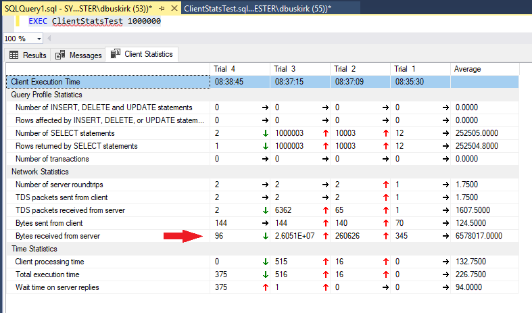532x313 pixels.
Task: Click the Time Statistics section heading
Action: [34, 249]
